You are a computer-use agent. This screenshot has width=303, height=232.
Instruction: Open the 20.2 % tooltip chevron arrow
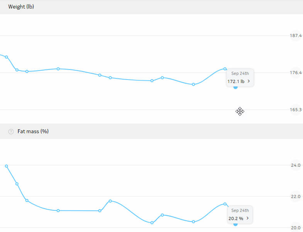247,218
